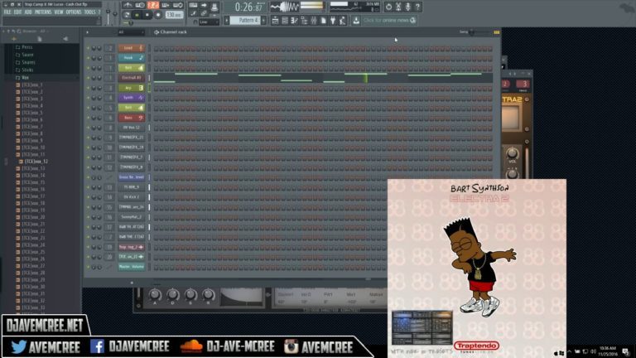Viewport: 636px width, 358px height.
Task: Open the Windows notification center icon
Action: pyautogui.click(x=626, y=351)
